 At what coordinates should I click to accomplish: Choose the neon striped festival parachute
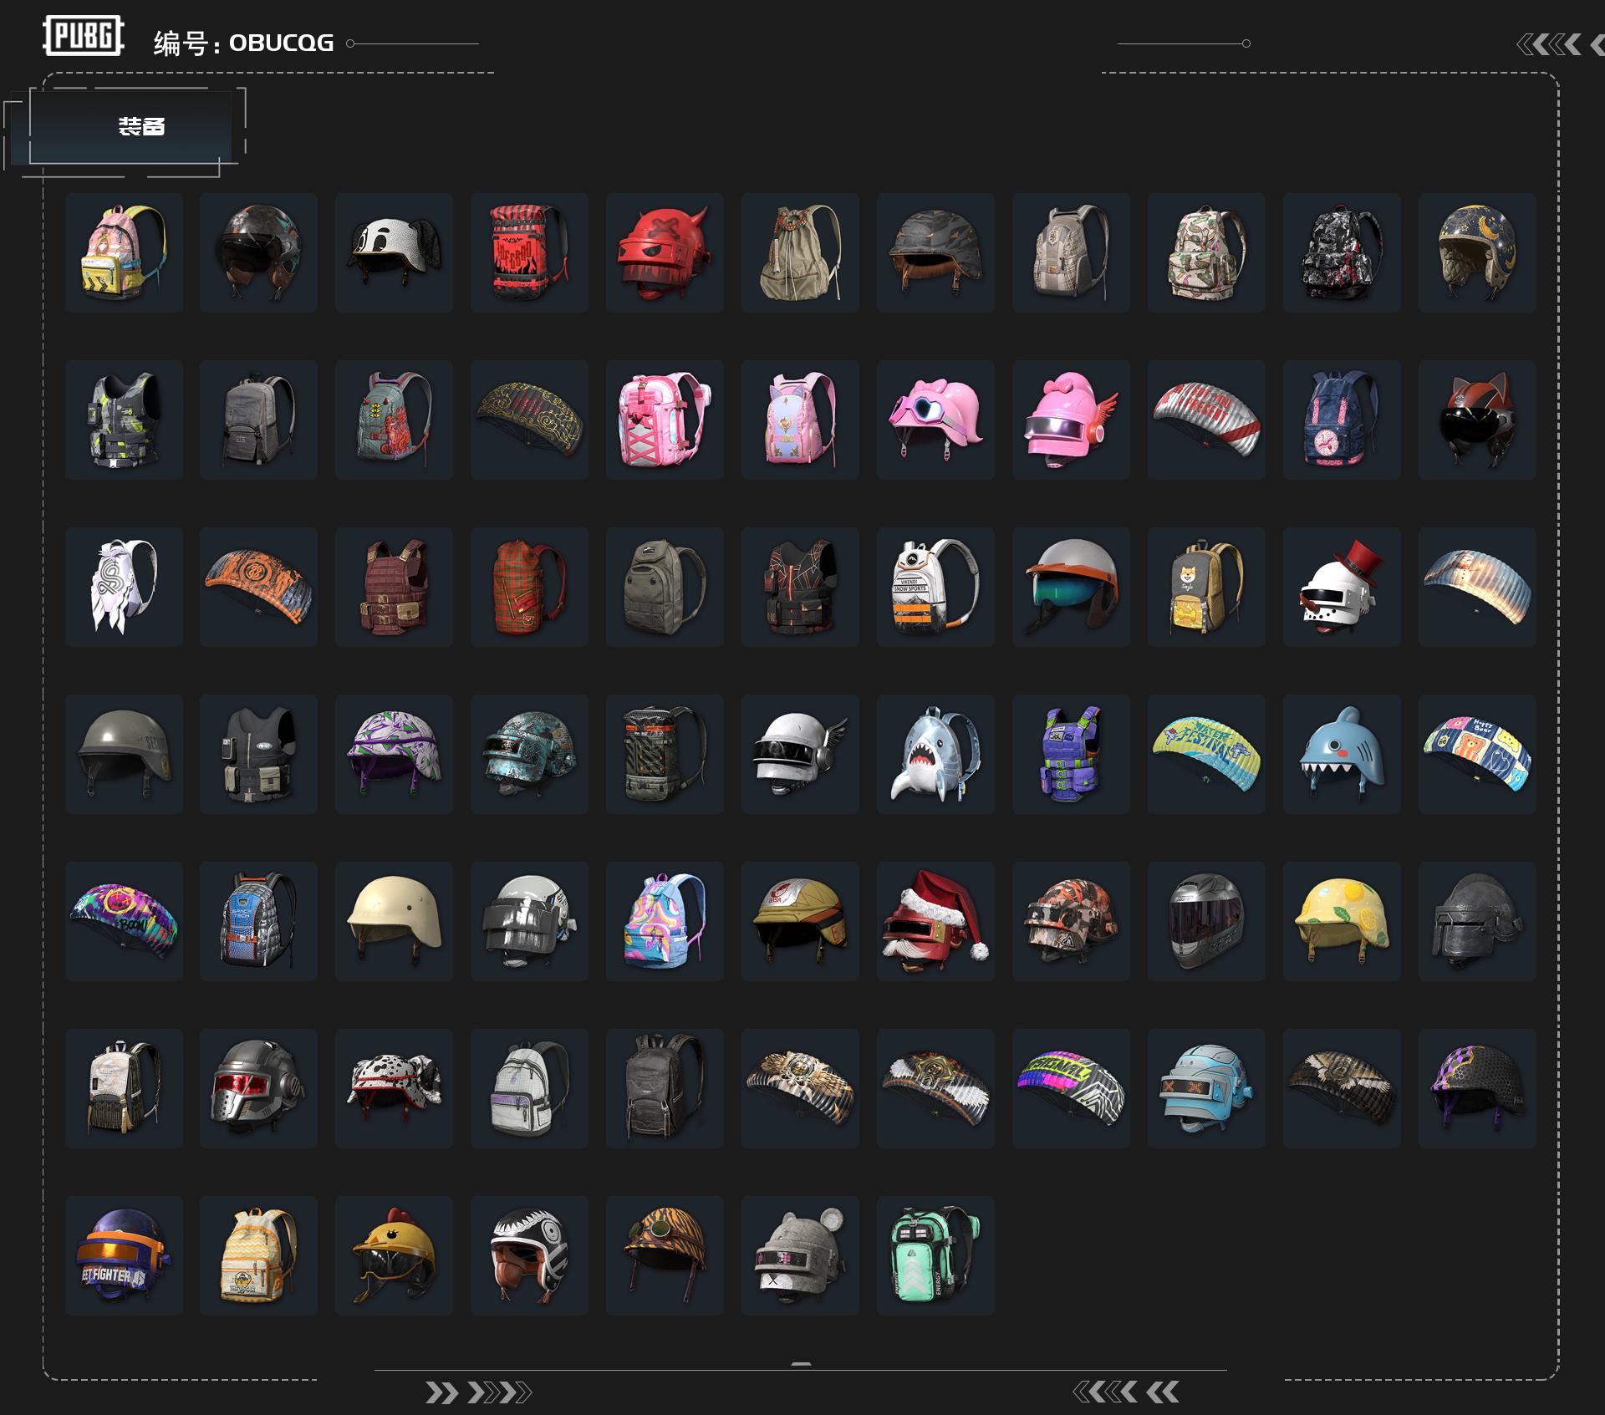pyautogui.click(x=1072, y=1088)
